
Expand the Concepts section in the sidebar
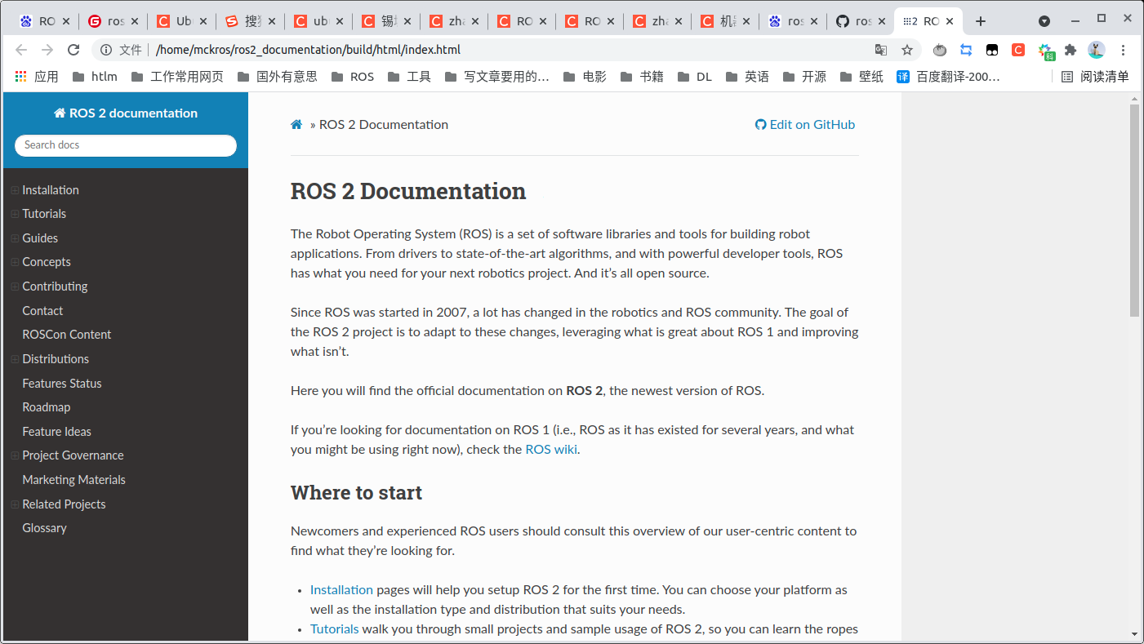pos(14,261)
